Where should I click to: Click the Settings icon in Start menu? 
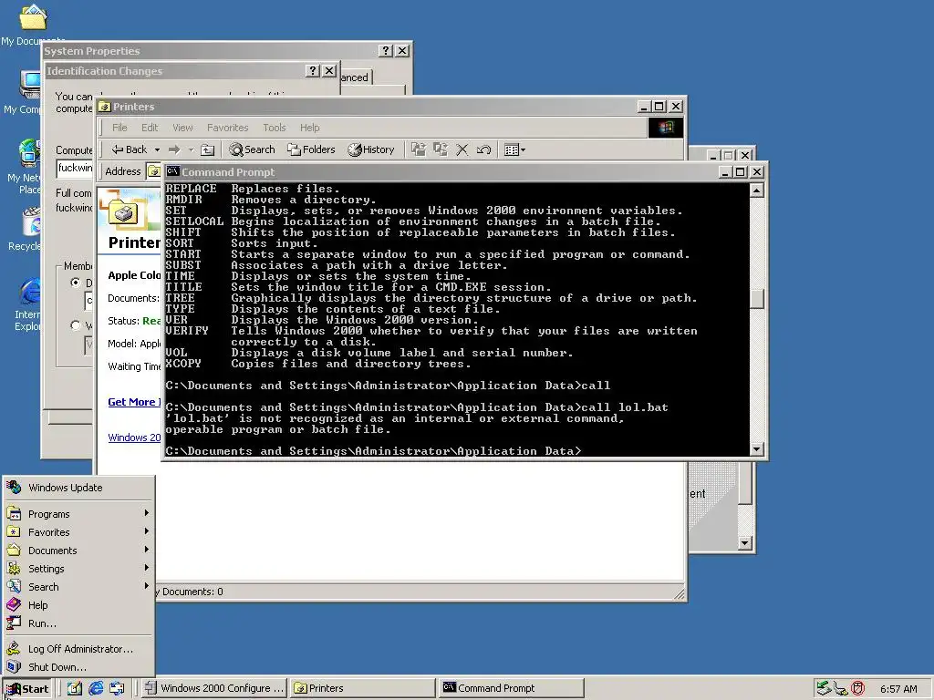point(15,569)
